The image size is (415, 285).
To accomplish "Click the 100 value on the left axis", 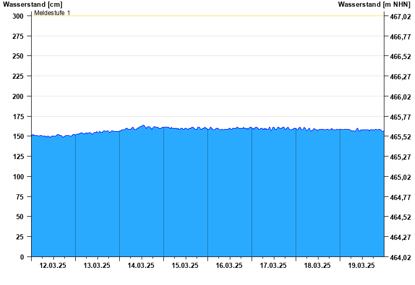I will tap(18, 177).
